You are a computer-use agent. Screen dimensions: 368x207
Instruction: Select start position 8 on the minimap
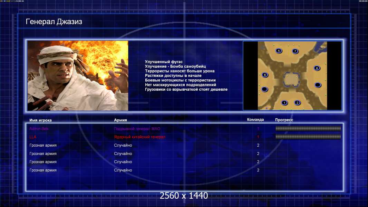click(317, 68)
